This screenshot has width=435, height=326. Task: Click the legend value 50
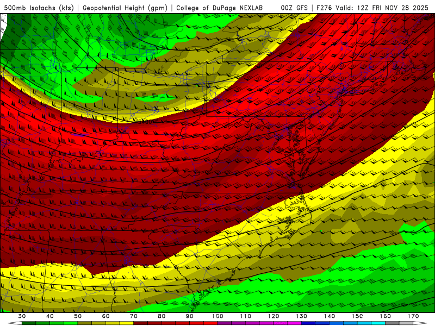coord(78,316)
